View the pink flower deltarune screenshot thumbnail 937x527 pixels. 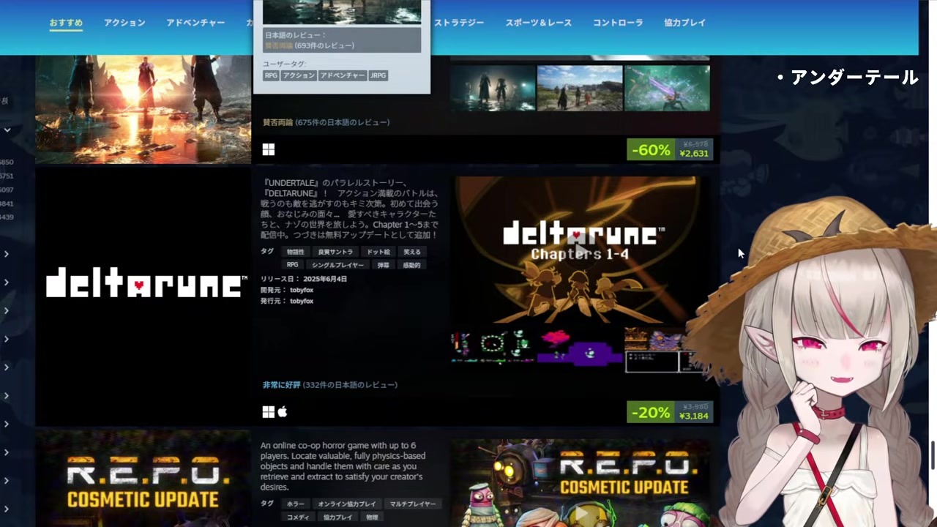click(x=580, y=349)
